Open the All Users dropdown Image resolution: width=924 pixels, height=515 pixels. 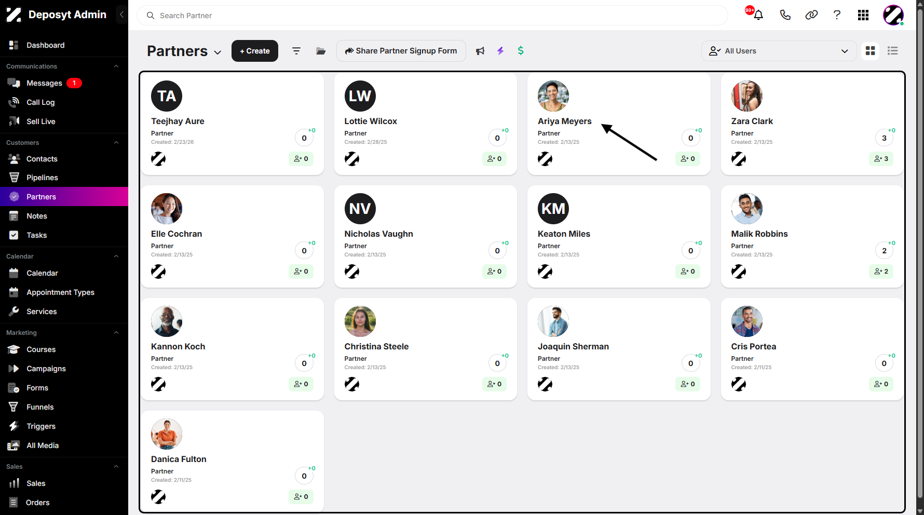click(x=779, y=51)
